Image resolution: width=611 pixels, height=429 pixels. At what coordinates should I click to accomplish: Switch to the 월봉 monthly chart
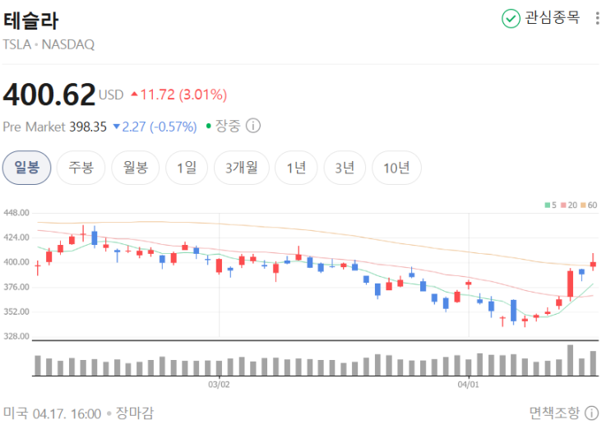(x=135, y=168)
